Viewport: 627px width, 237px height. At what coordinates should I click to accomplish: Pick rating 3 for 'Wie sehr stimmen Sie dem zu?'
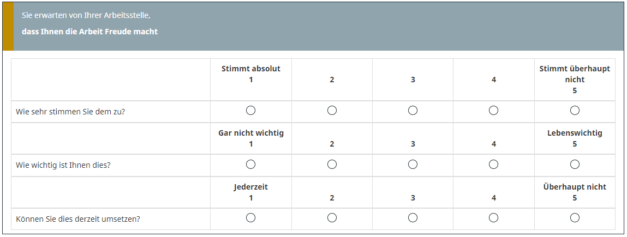pyautogui.click(x=413, y=111)
